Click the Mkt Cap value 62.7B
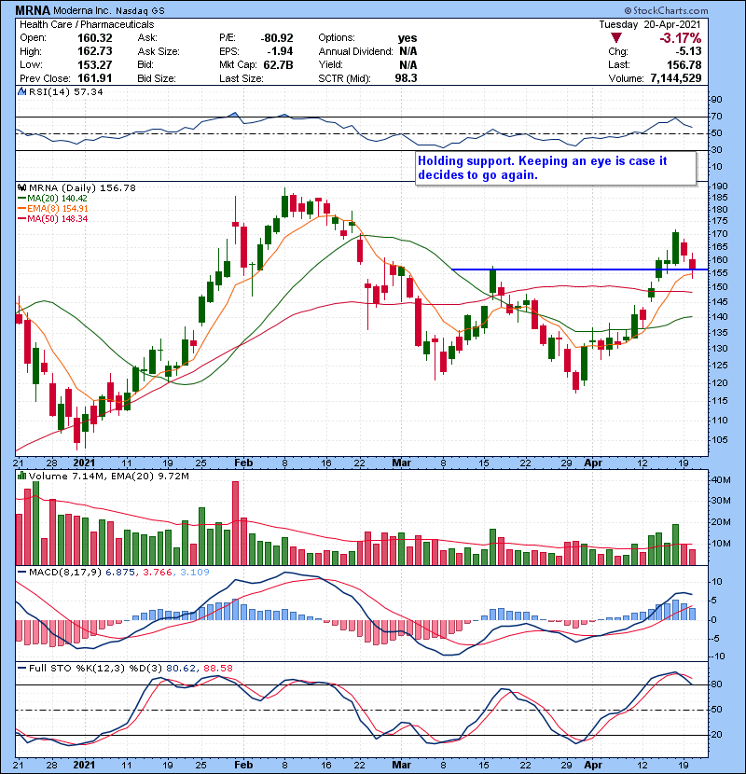 coord(279,64)
